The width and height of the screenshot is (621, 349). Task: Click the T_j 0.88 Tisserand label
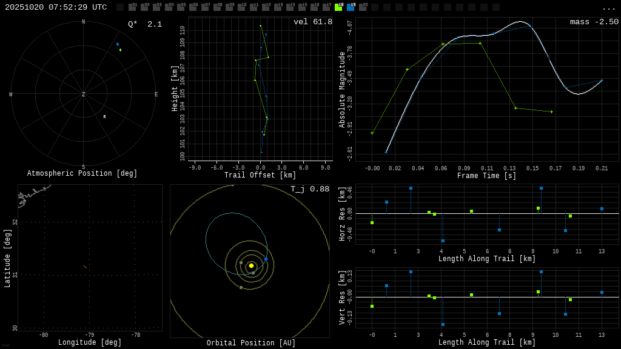tap(309, 190)
